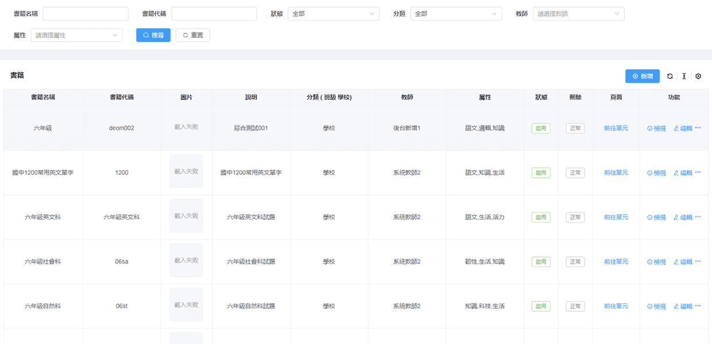Click 正常 delete tag of 六年級英文科 row

tap(575, 217)
